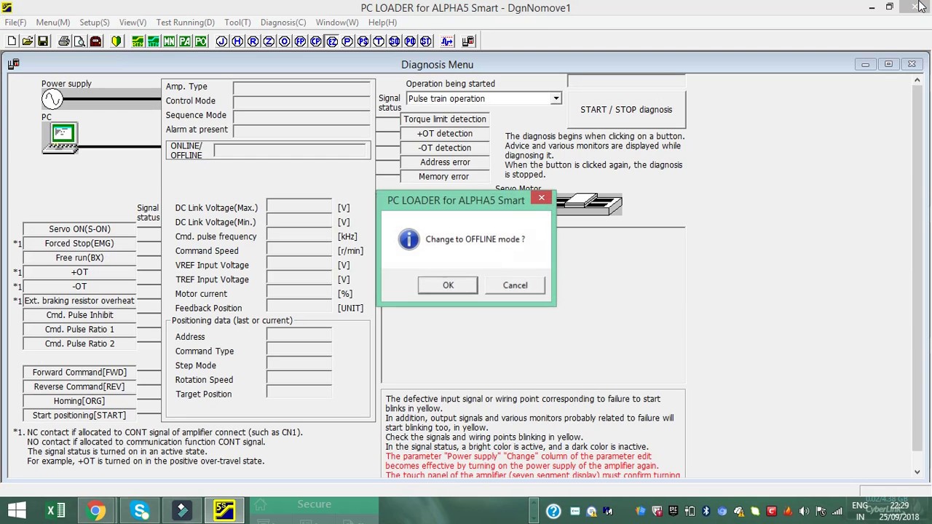Image resolution: width=932 pixels, height=524 pixels.
Task: Click the MN green toolbar icon
Action: (169, 41)
